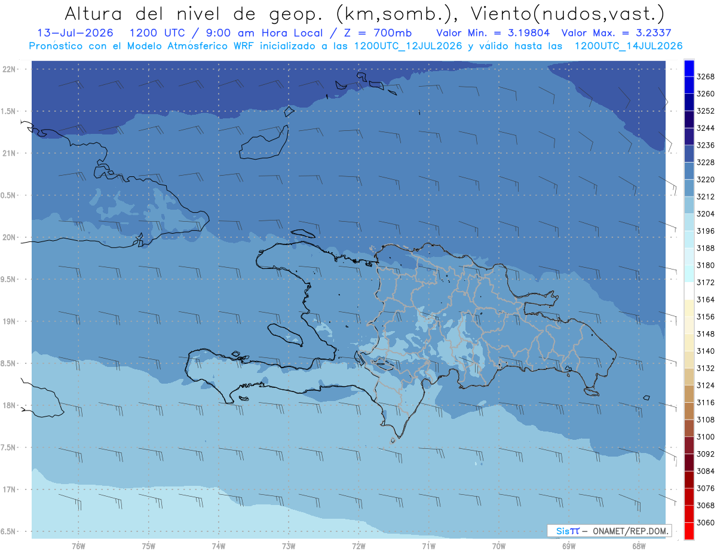Click the legend value 3268

point(705,76)
